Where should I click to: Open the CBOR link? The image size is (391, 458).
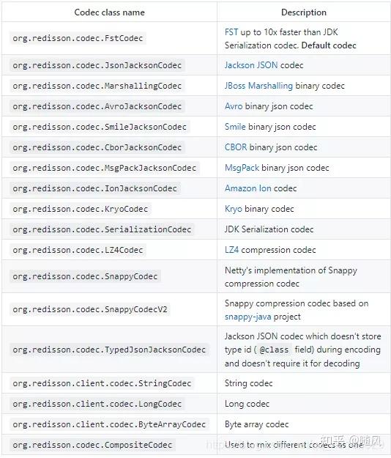tap(236, 147)
